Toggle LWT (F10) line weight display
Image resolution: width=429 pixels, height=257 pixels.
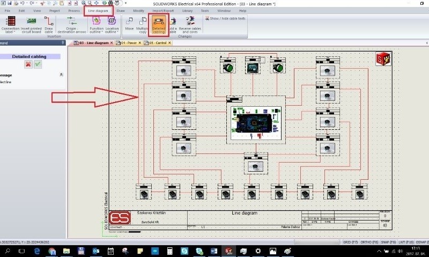[x=406, y=242]
